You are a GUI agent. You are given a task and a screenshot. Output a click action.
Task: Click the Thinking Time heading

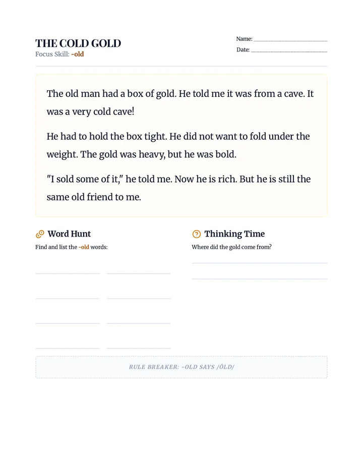[234, 234]
